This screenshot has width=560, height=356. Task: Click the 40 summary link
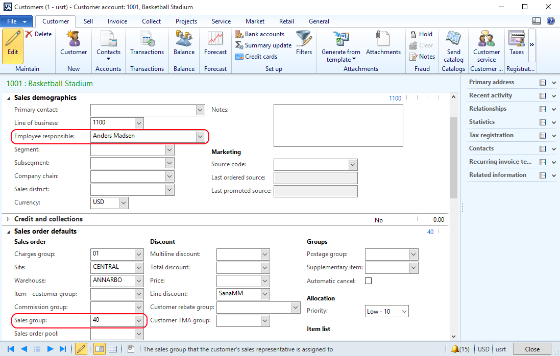430,232
